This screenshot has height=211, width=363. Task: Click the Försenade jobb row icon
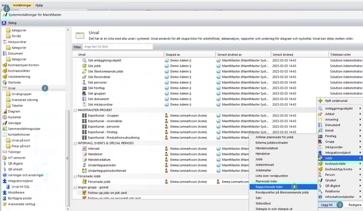[85, 182]
